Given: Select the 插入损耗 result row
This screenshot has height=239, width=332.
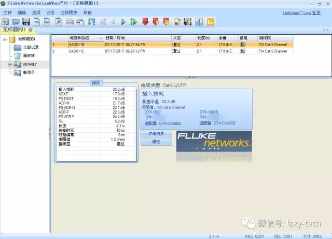Looking at the screenshot, I should [x=96, y=90].
